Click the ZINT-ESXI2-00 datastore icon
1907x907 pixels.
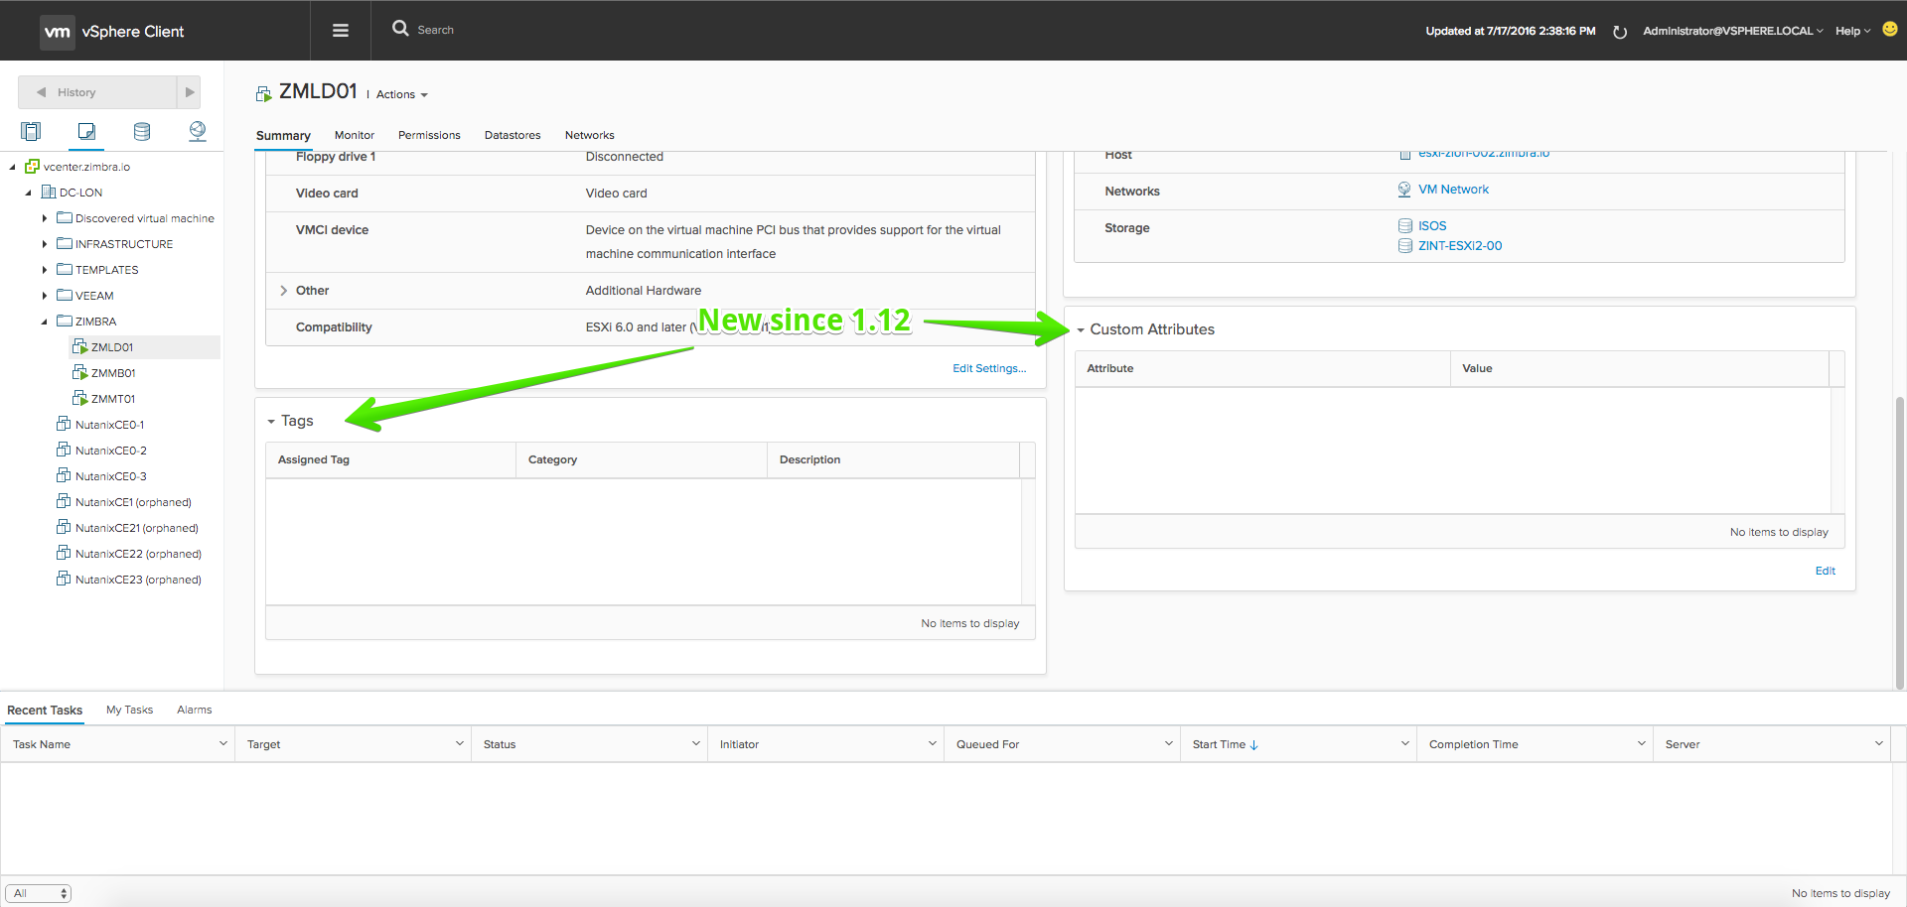click(1405, 246)
